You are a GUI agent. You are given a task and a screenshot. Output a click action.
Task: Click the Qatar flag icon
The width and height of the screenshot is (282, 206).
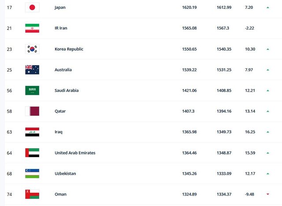32,111
